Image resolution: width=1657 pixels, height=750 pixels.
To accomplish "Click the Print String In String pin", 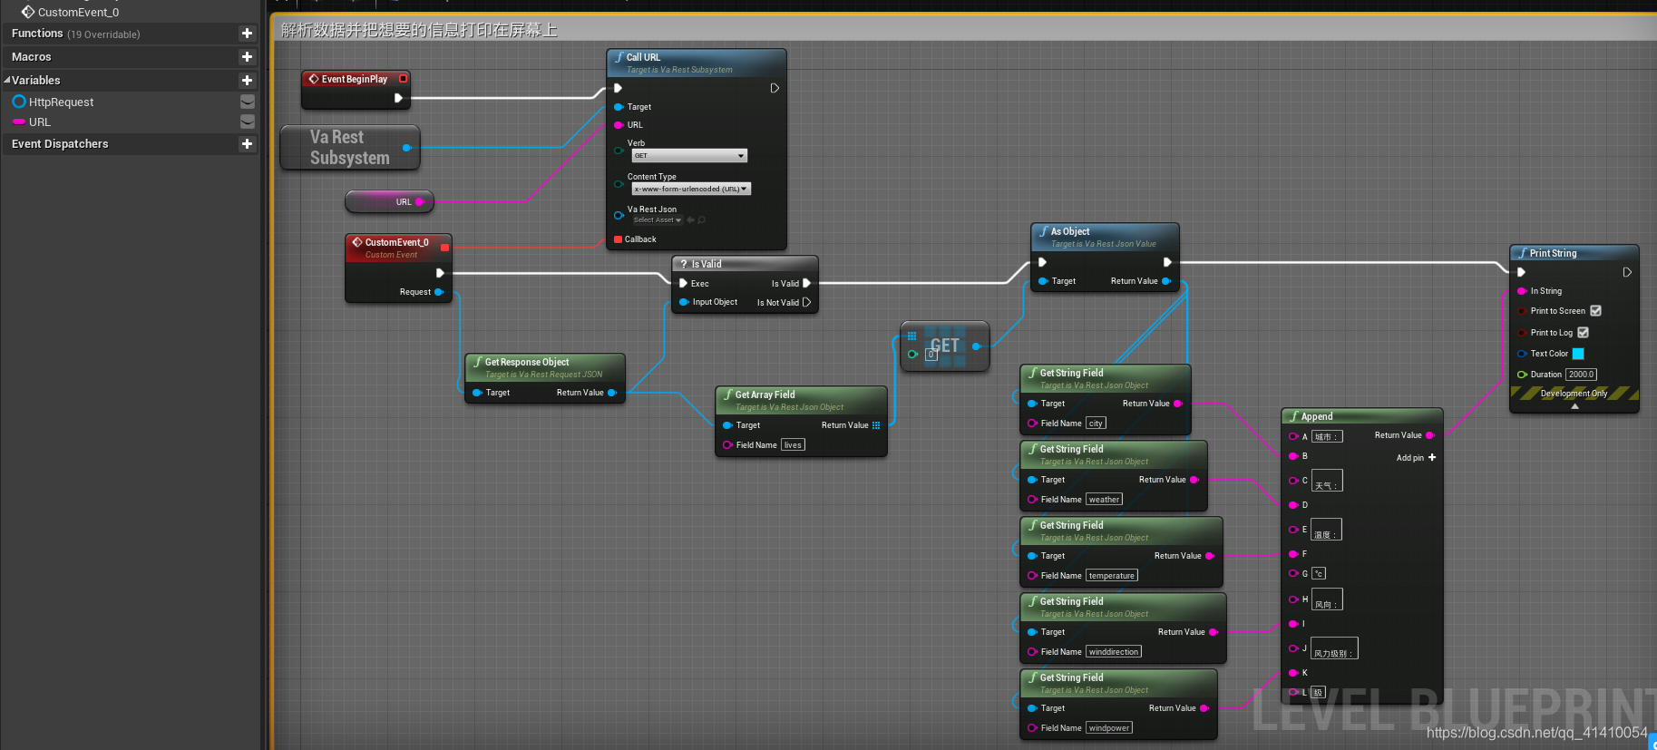I will (1522, 291).
